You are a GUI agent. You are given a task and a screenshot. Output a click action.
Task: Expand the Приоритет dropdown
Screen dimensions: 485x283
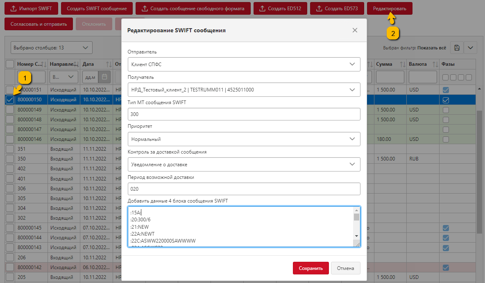click(x=244, y=139)
